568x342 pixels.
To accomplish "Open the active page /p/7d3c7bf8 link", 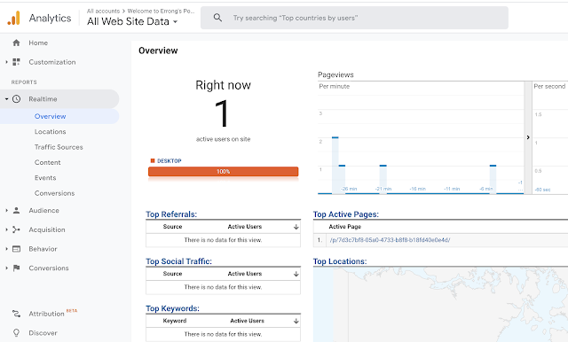I will click(x=390, y=240).
